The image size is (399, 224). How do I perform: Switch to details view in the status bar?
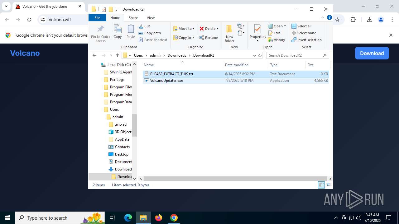click(x=321, y=185)
